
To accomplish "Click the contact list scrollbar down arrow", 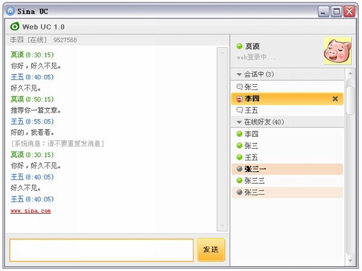I will click(350, 261).
